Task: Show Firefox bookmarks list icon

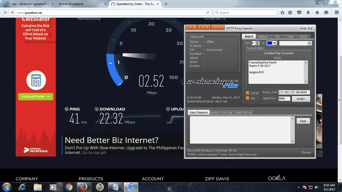Action: pyautogui.click(x=290, y=13)
